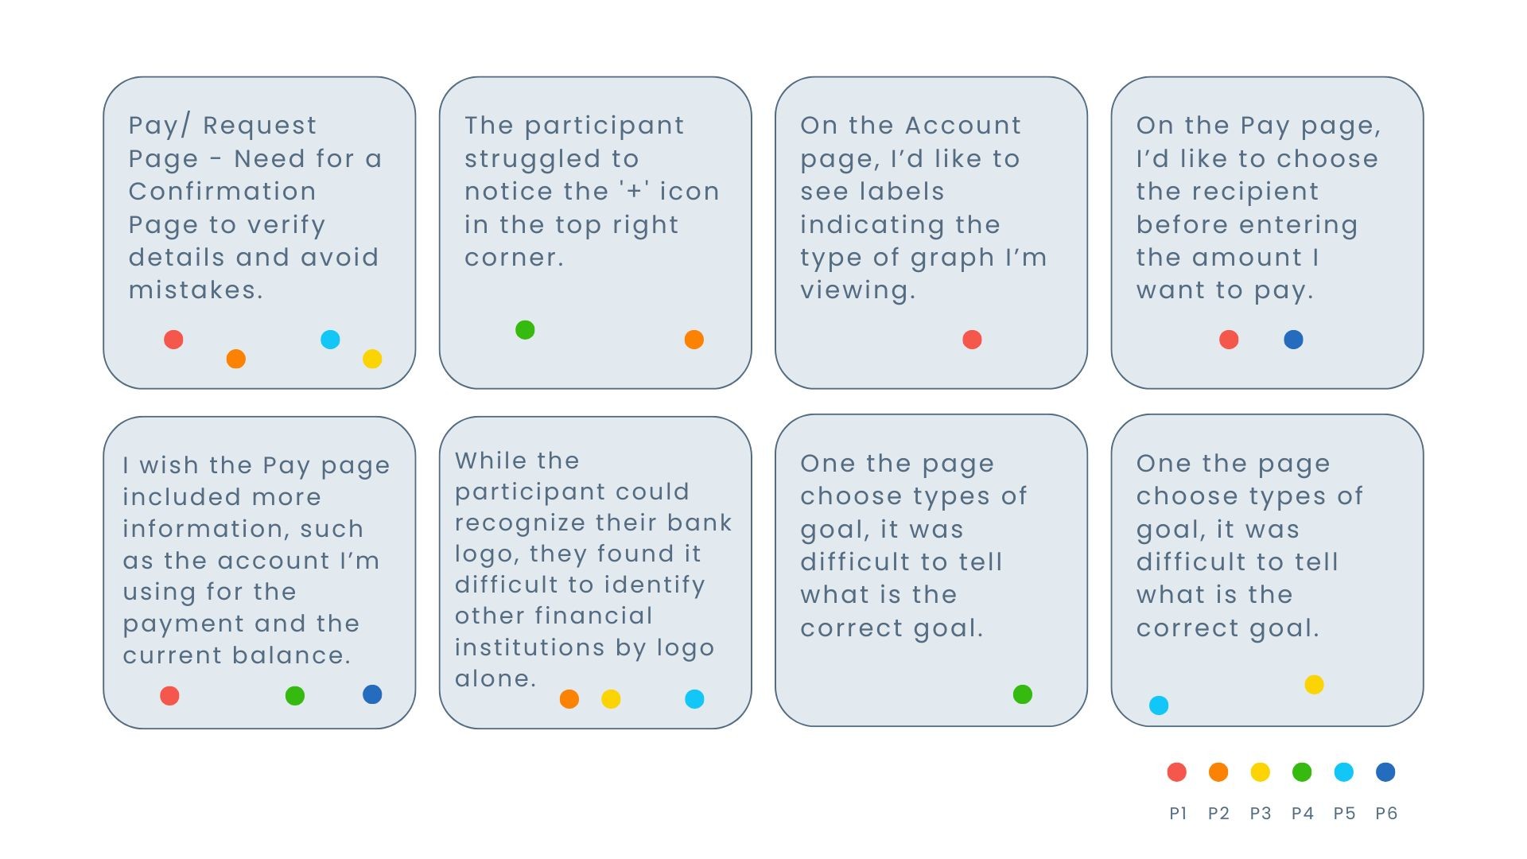
Task: Click green dot on current balance card
Action: (x=294, y=696)
